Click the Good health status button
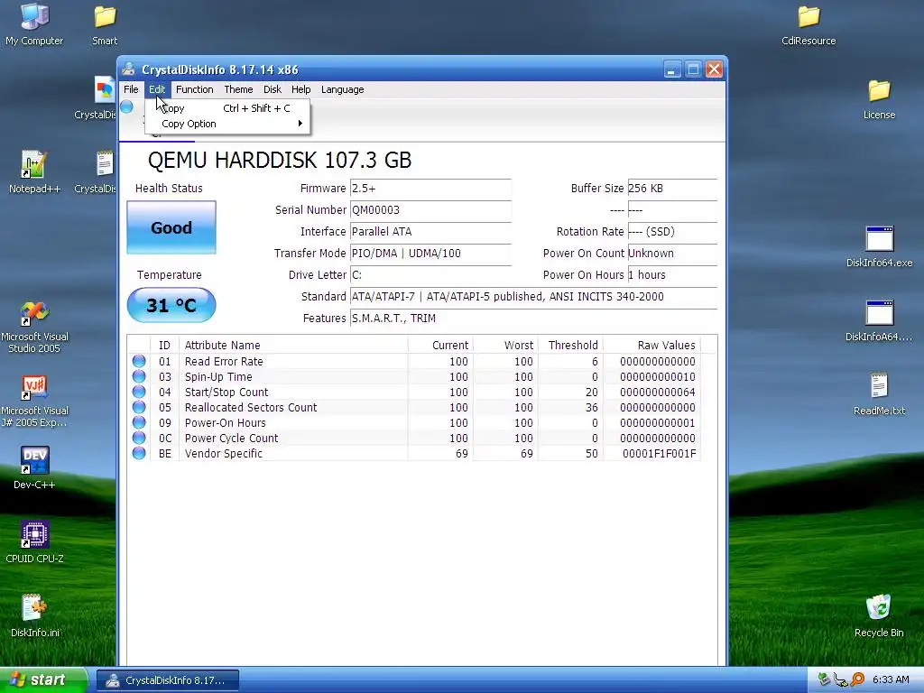924x693 pixels. [x=171, y=227]
